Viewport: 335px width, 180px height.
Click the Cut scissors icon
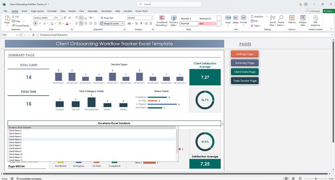pyautogui.click(x=14, y=16)
